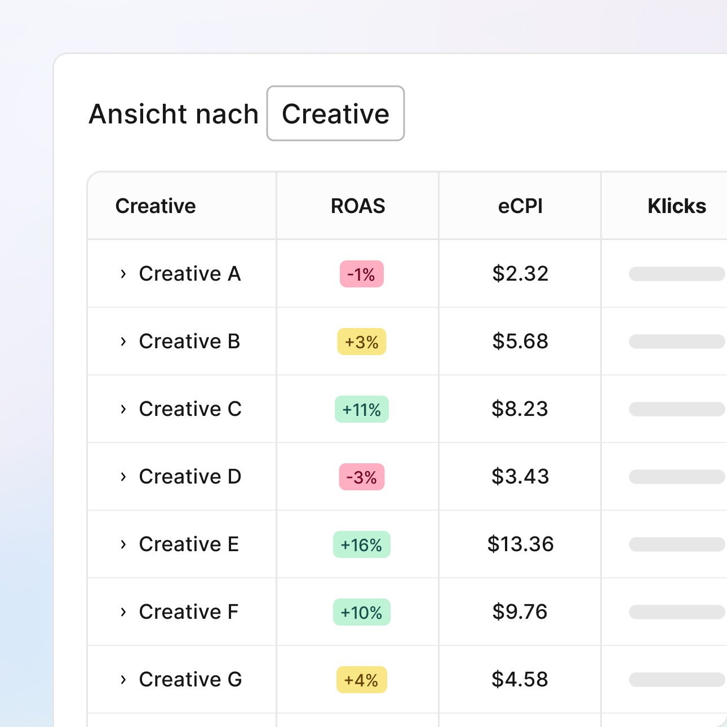The height and width of the screenshot is (727, 727).
Task: Expand the Creative D row
Action: (123, 477)
